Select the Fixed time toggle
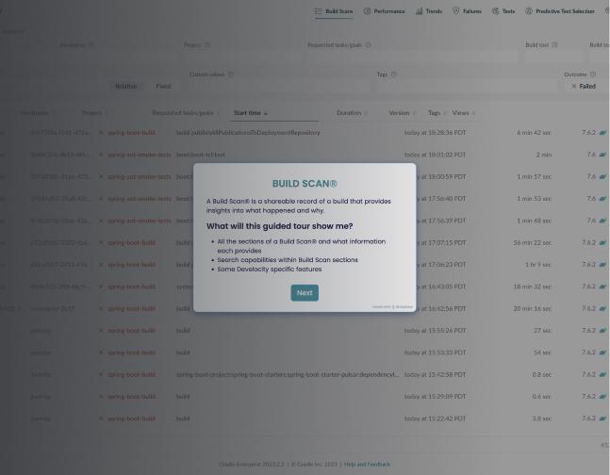Viewport: 610px width, 475px height. [163, 86]
